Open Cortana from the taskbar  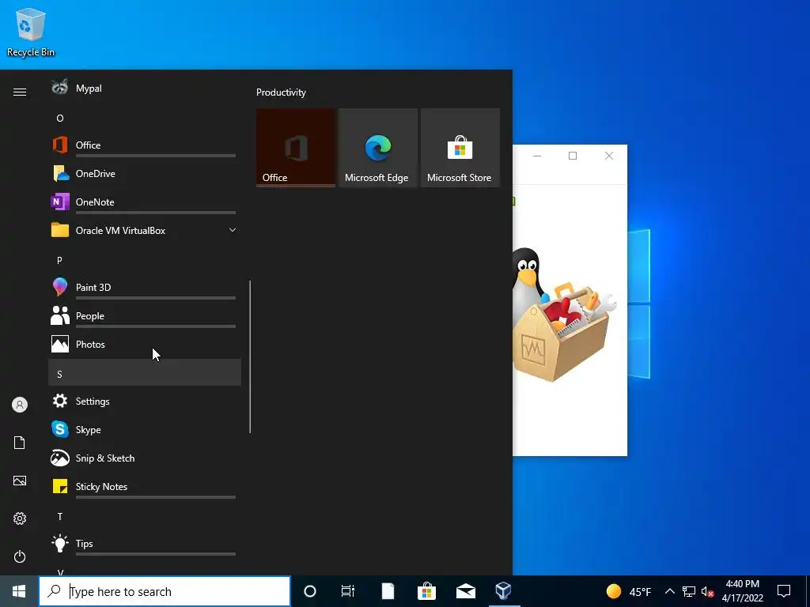[310, 591]
